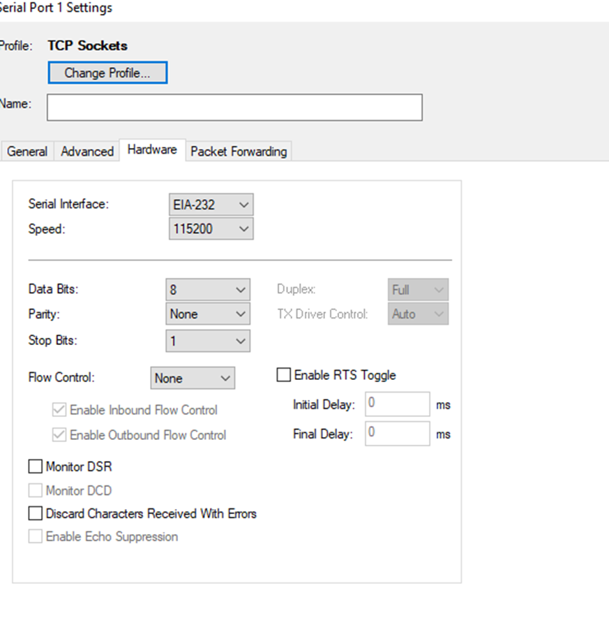The image size is (609, 625).
Task: Open the Advanced tab
Action: pos(87,152)
